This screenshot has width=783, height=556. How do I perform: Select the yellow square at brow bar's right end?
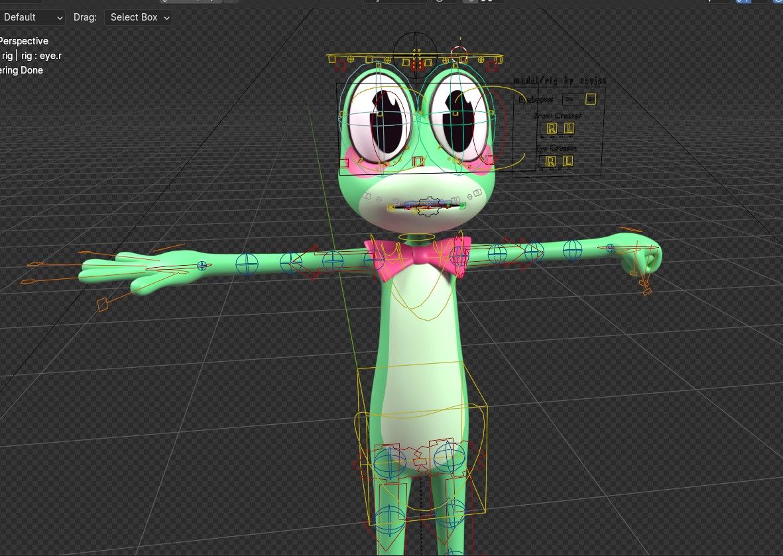point(499,60)
